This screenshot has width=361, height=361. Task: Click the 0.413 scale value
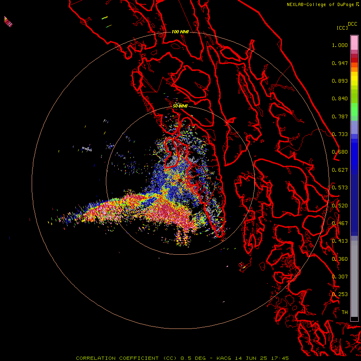pyautogui.click(x=340, y=241)
